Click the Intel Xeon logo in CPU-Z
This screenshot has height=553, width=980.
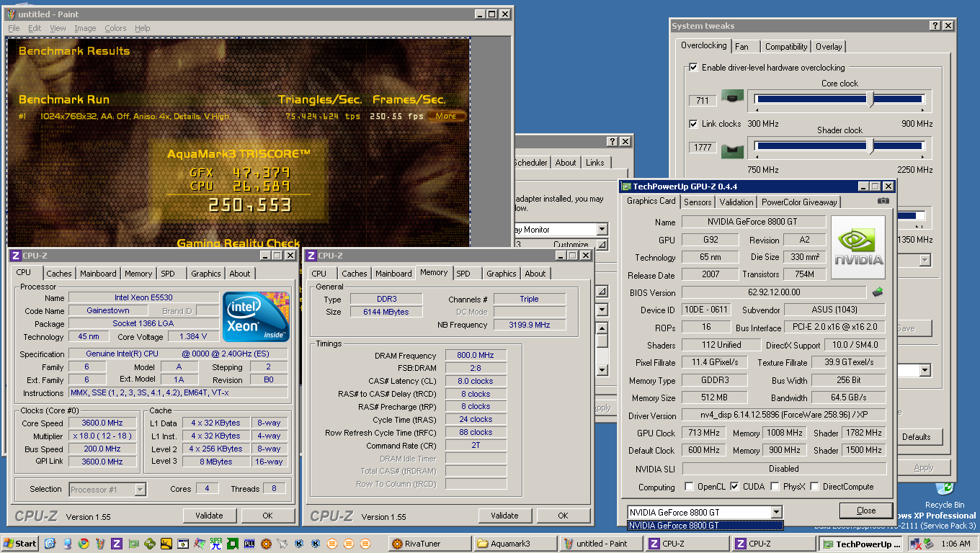click(255, 317)
